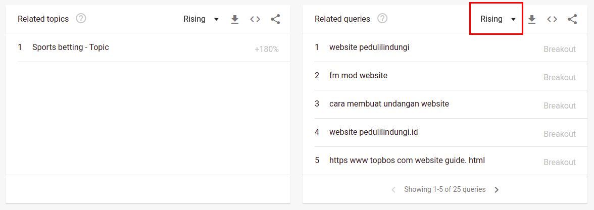Image resolution: width=594 pixels, height=210 pixels.
Task: Open help for Related topics
Action: 81,19
